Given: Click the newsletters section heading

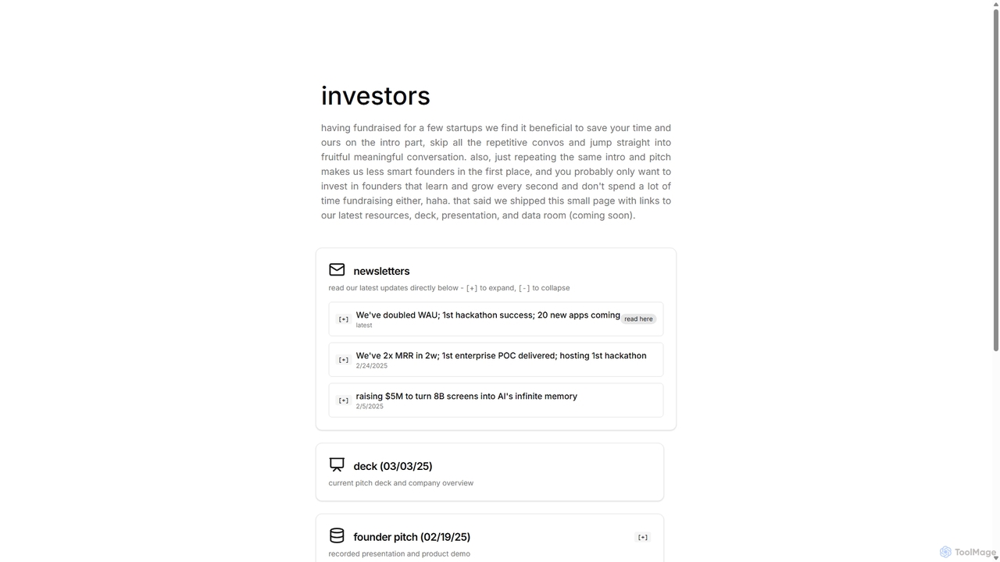Looking at the screenshot, I should coord(381,271).
